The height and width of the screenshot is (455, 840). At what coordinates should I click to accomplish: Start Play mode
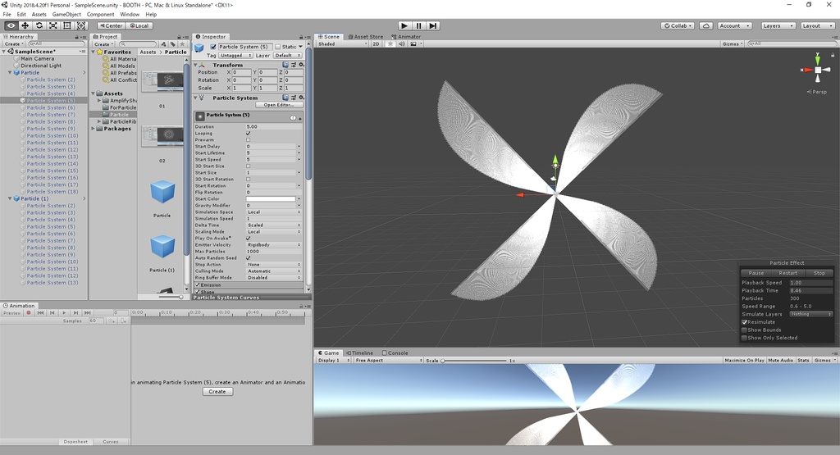point(404,25)
